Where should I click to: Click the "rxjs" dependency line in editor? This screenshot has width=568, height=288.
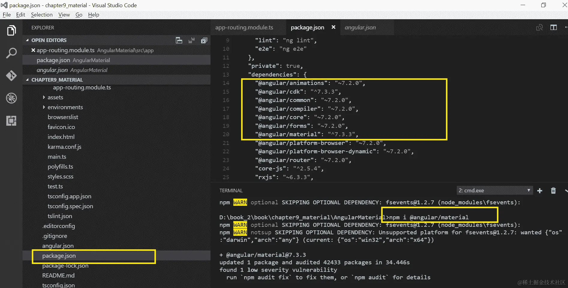click(x=284, y=177)
